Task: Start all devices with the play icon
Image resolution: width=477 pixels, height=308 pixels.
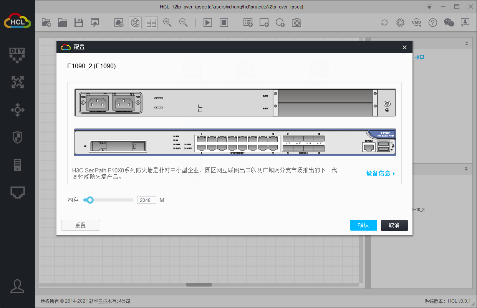Action: pos(208,23)
